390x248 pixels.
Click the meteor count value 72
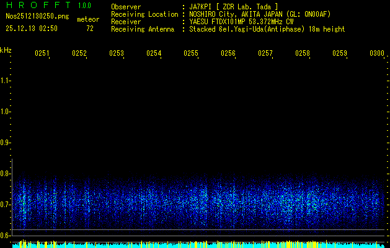click(90, 29)
